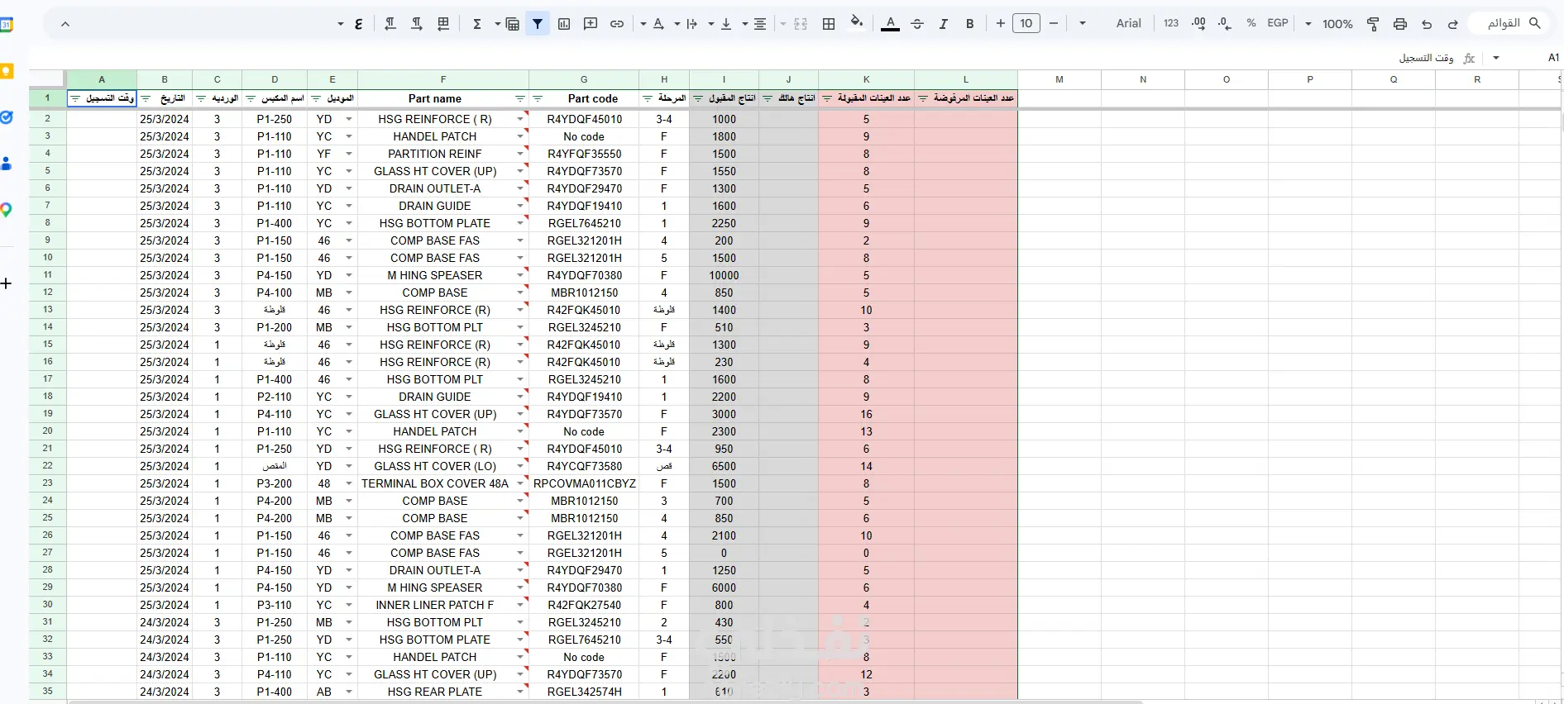The width and height of the screenshot is (1564, 704).
Task: Open filter on column K header cell
Action: [x=827, y=98]
